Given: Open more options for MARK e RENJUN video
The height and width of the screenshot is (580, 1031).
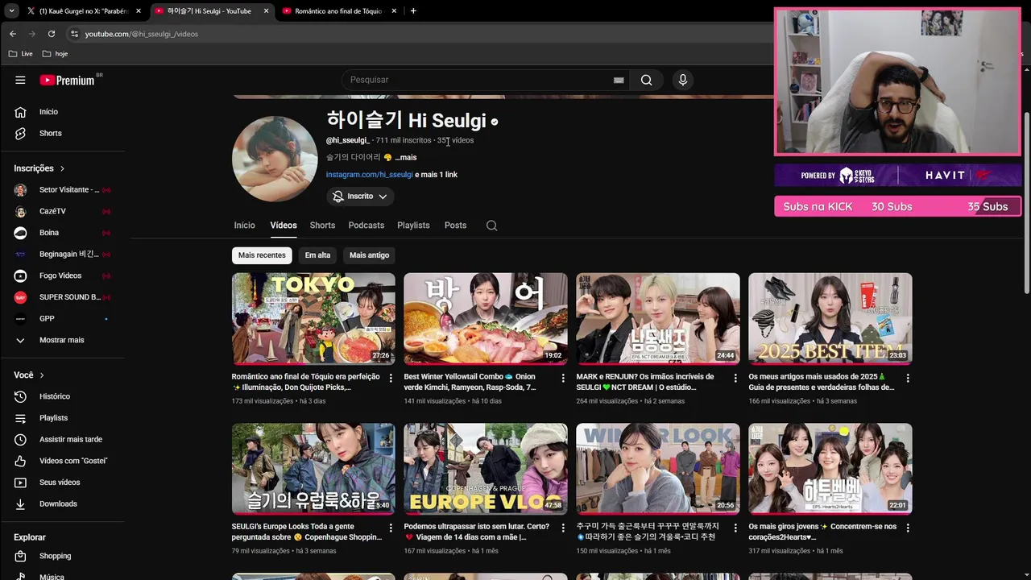Looking at the screenshot, I should (735, 378).
